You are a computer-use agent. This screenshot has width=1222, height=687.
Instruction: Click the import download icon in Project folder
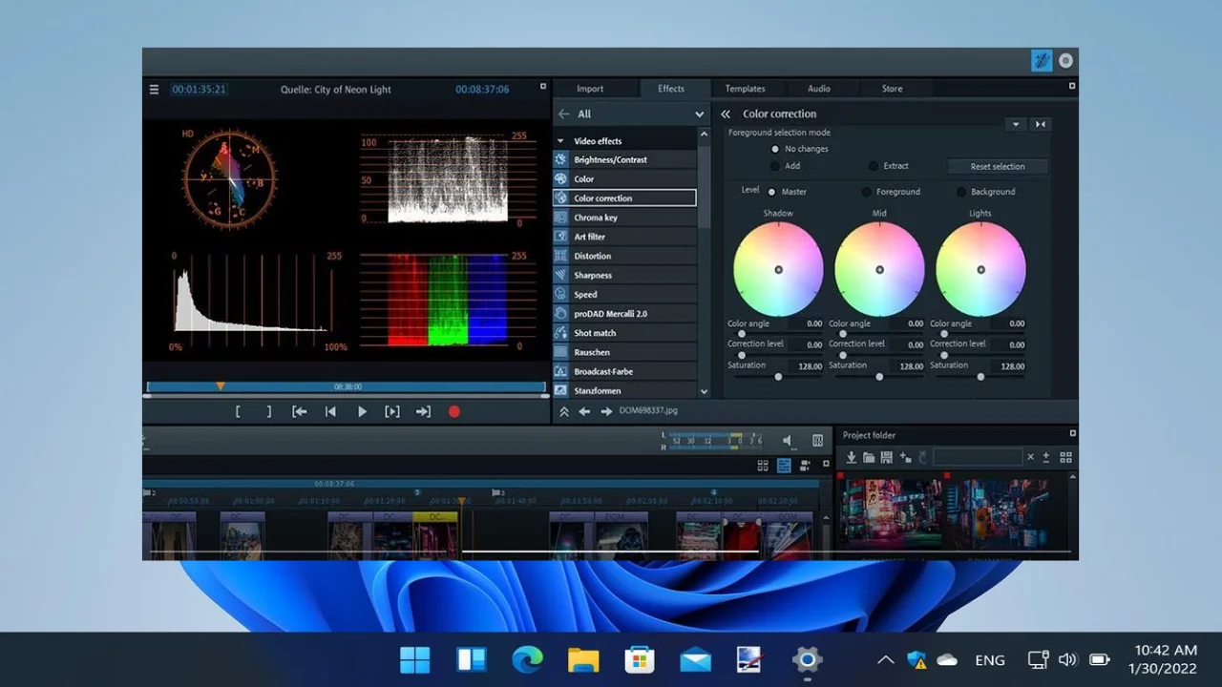coord(852,458)
